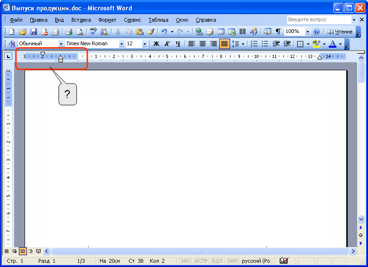Viewport: 368px width, 267px height.
Task: Open the Вставка menu
Action: 81,20
